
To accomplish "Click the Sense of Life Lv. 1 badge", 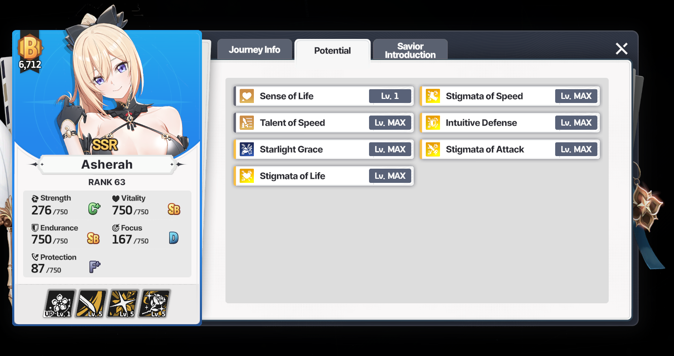I will tap(390, 96).
